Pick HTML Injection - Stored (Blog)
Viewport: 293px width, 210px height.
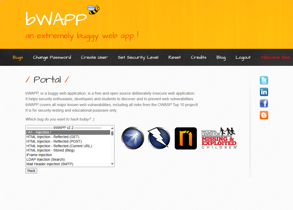(x=68, y=151)
